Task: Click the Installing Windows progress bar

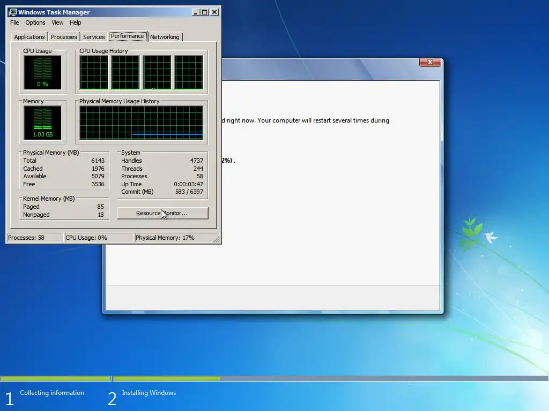Action: tap(330, 378)
